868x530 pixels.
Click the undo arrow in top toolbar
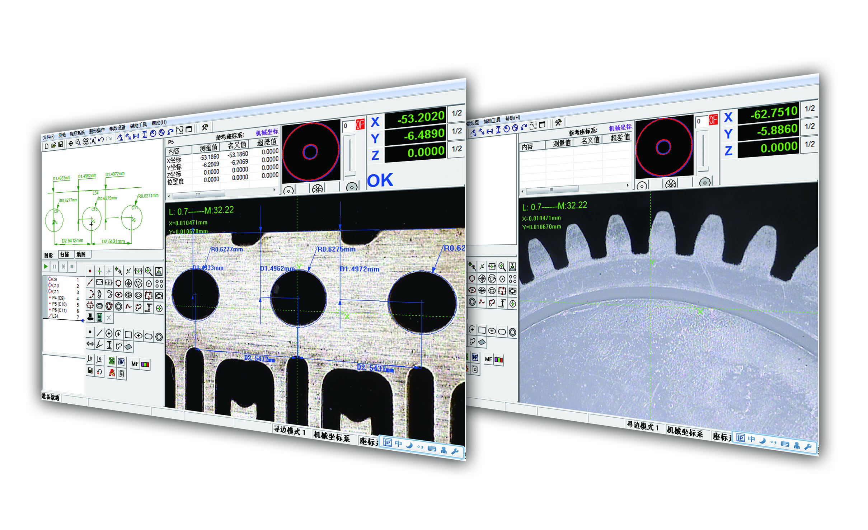tap(101, 140)
